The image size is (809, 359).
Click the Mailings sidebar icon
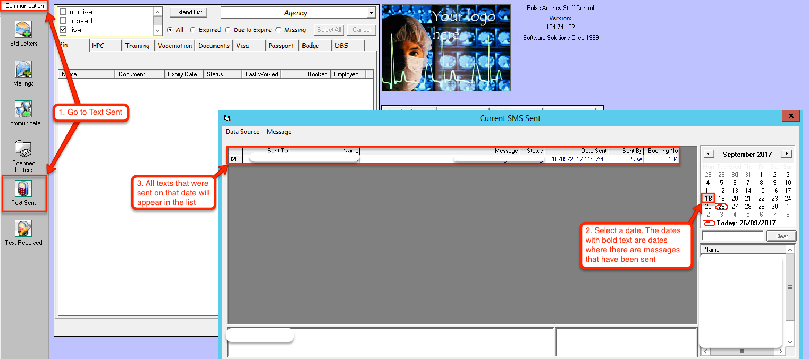point(24,70)
